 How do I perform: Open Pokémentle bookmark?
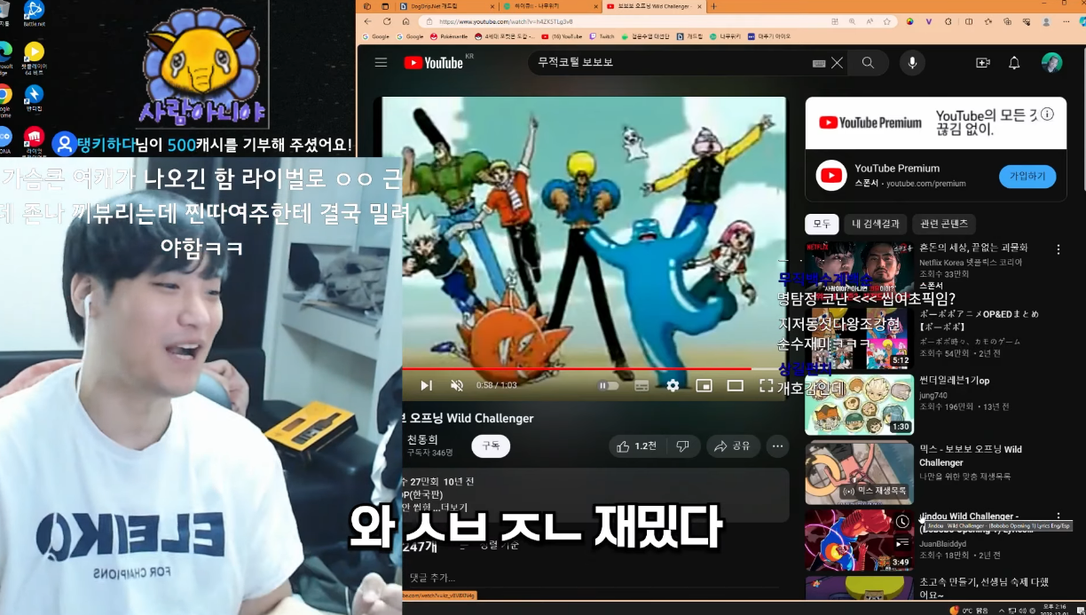[450, 36]
